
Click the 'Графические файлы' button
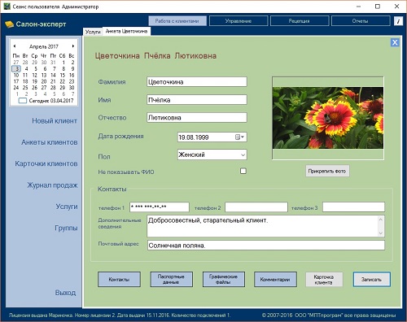tap(224, 280)
